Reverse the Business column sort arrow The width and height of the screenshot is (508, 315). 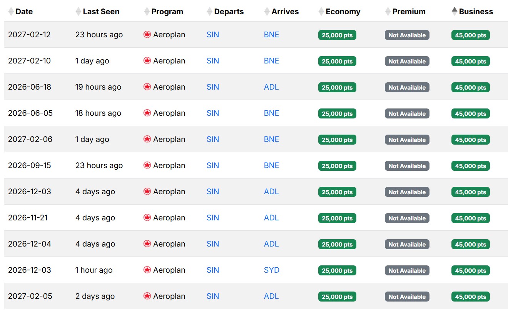tap(455, 12)
